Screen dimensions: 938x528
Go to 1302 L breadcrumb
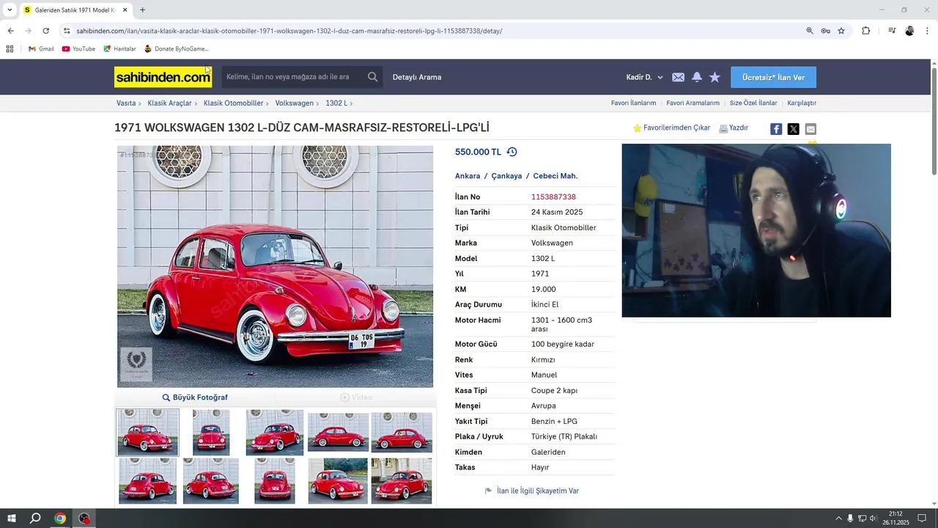point(336,103)
